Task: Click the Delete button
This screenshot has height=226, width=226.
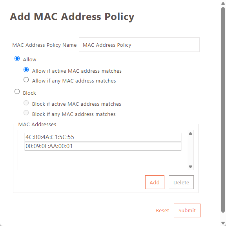Action: (181, 182)
